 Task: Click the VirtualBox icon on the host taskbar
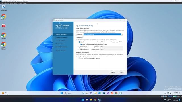(x=100, y=100)
